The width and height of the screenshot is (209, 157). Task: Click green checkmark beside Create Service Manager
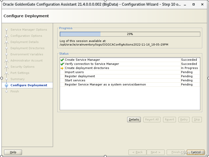click(62, 60)
